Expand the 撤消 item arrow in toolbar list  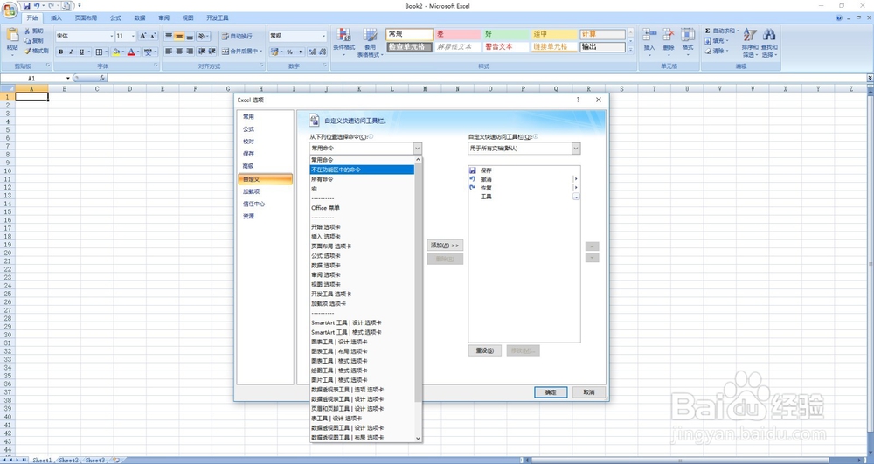pos(576,179)
